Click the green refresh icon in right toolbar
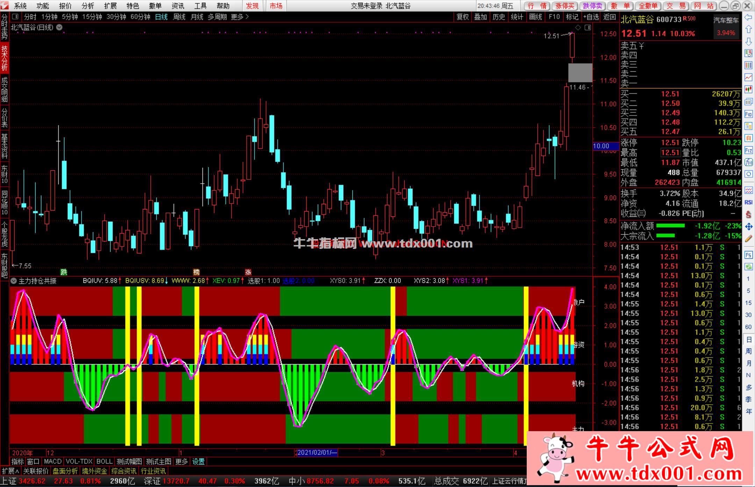The height and width of the screenshot is (487, 755). coord(748,267)
